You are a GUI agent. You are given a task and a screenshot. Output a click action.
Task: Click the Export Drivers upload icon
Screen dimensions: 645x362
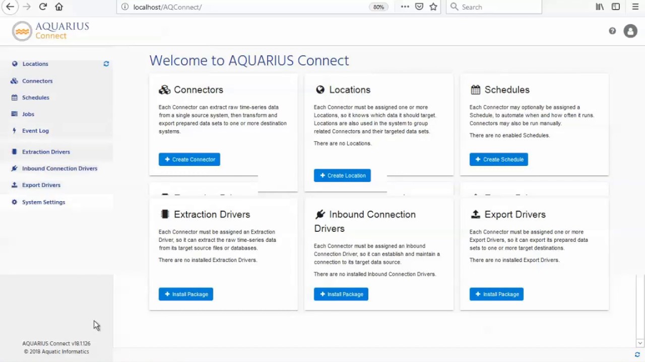(475, 215)
